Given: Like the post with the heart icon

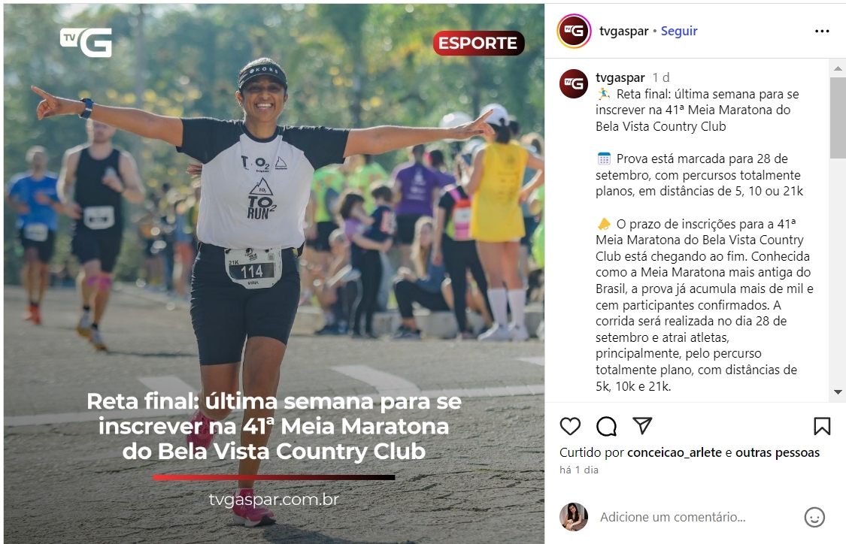Looking at the screenshot, I should click(570, 427).
